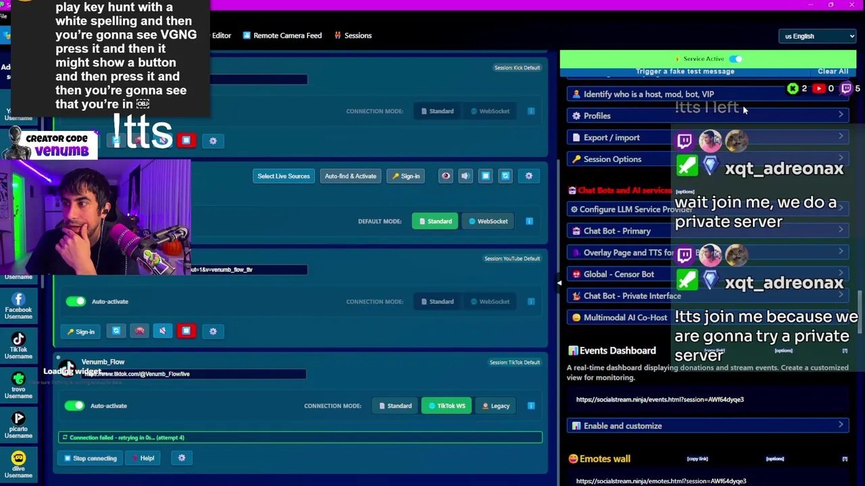Switch to the Sessions tab
Image resolution: width=865 pixels, height=486 pixels.
pyautogui.click(x=353, y=35)
